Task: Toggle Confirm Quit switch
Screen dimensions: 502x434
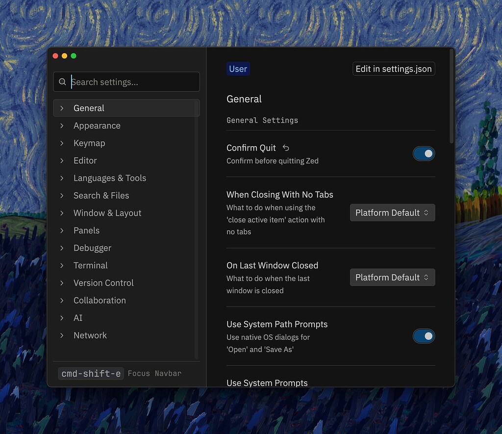Action: point(424,154)
